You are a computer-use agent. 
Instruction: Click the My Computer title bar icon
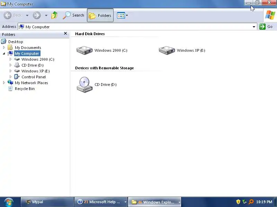coord(3,3)
